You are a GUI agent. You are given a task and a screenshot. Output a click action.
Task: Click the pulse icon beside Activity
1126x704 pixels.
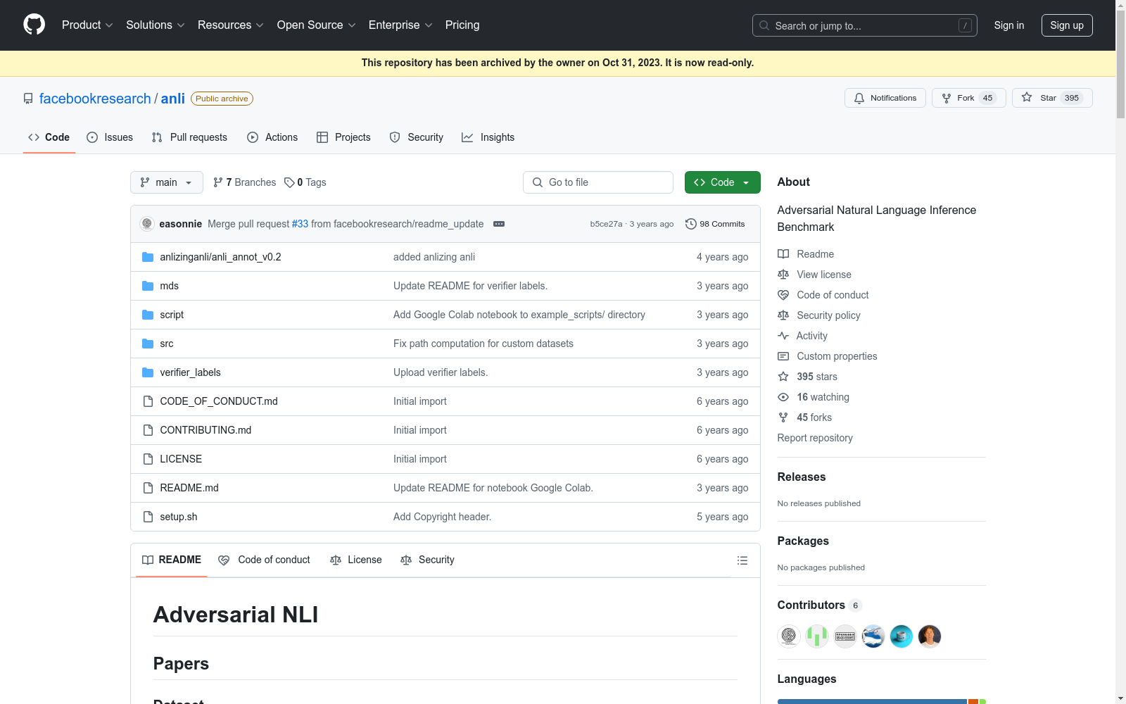(x=783, y=336)
